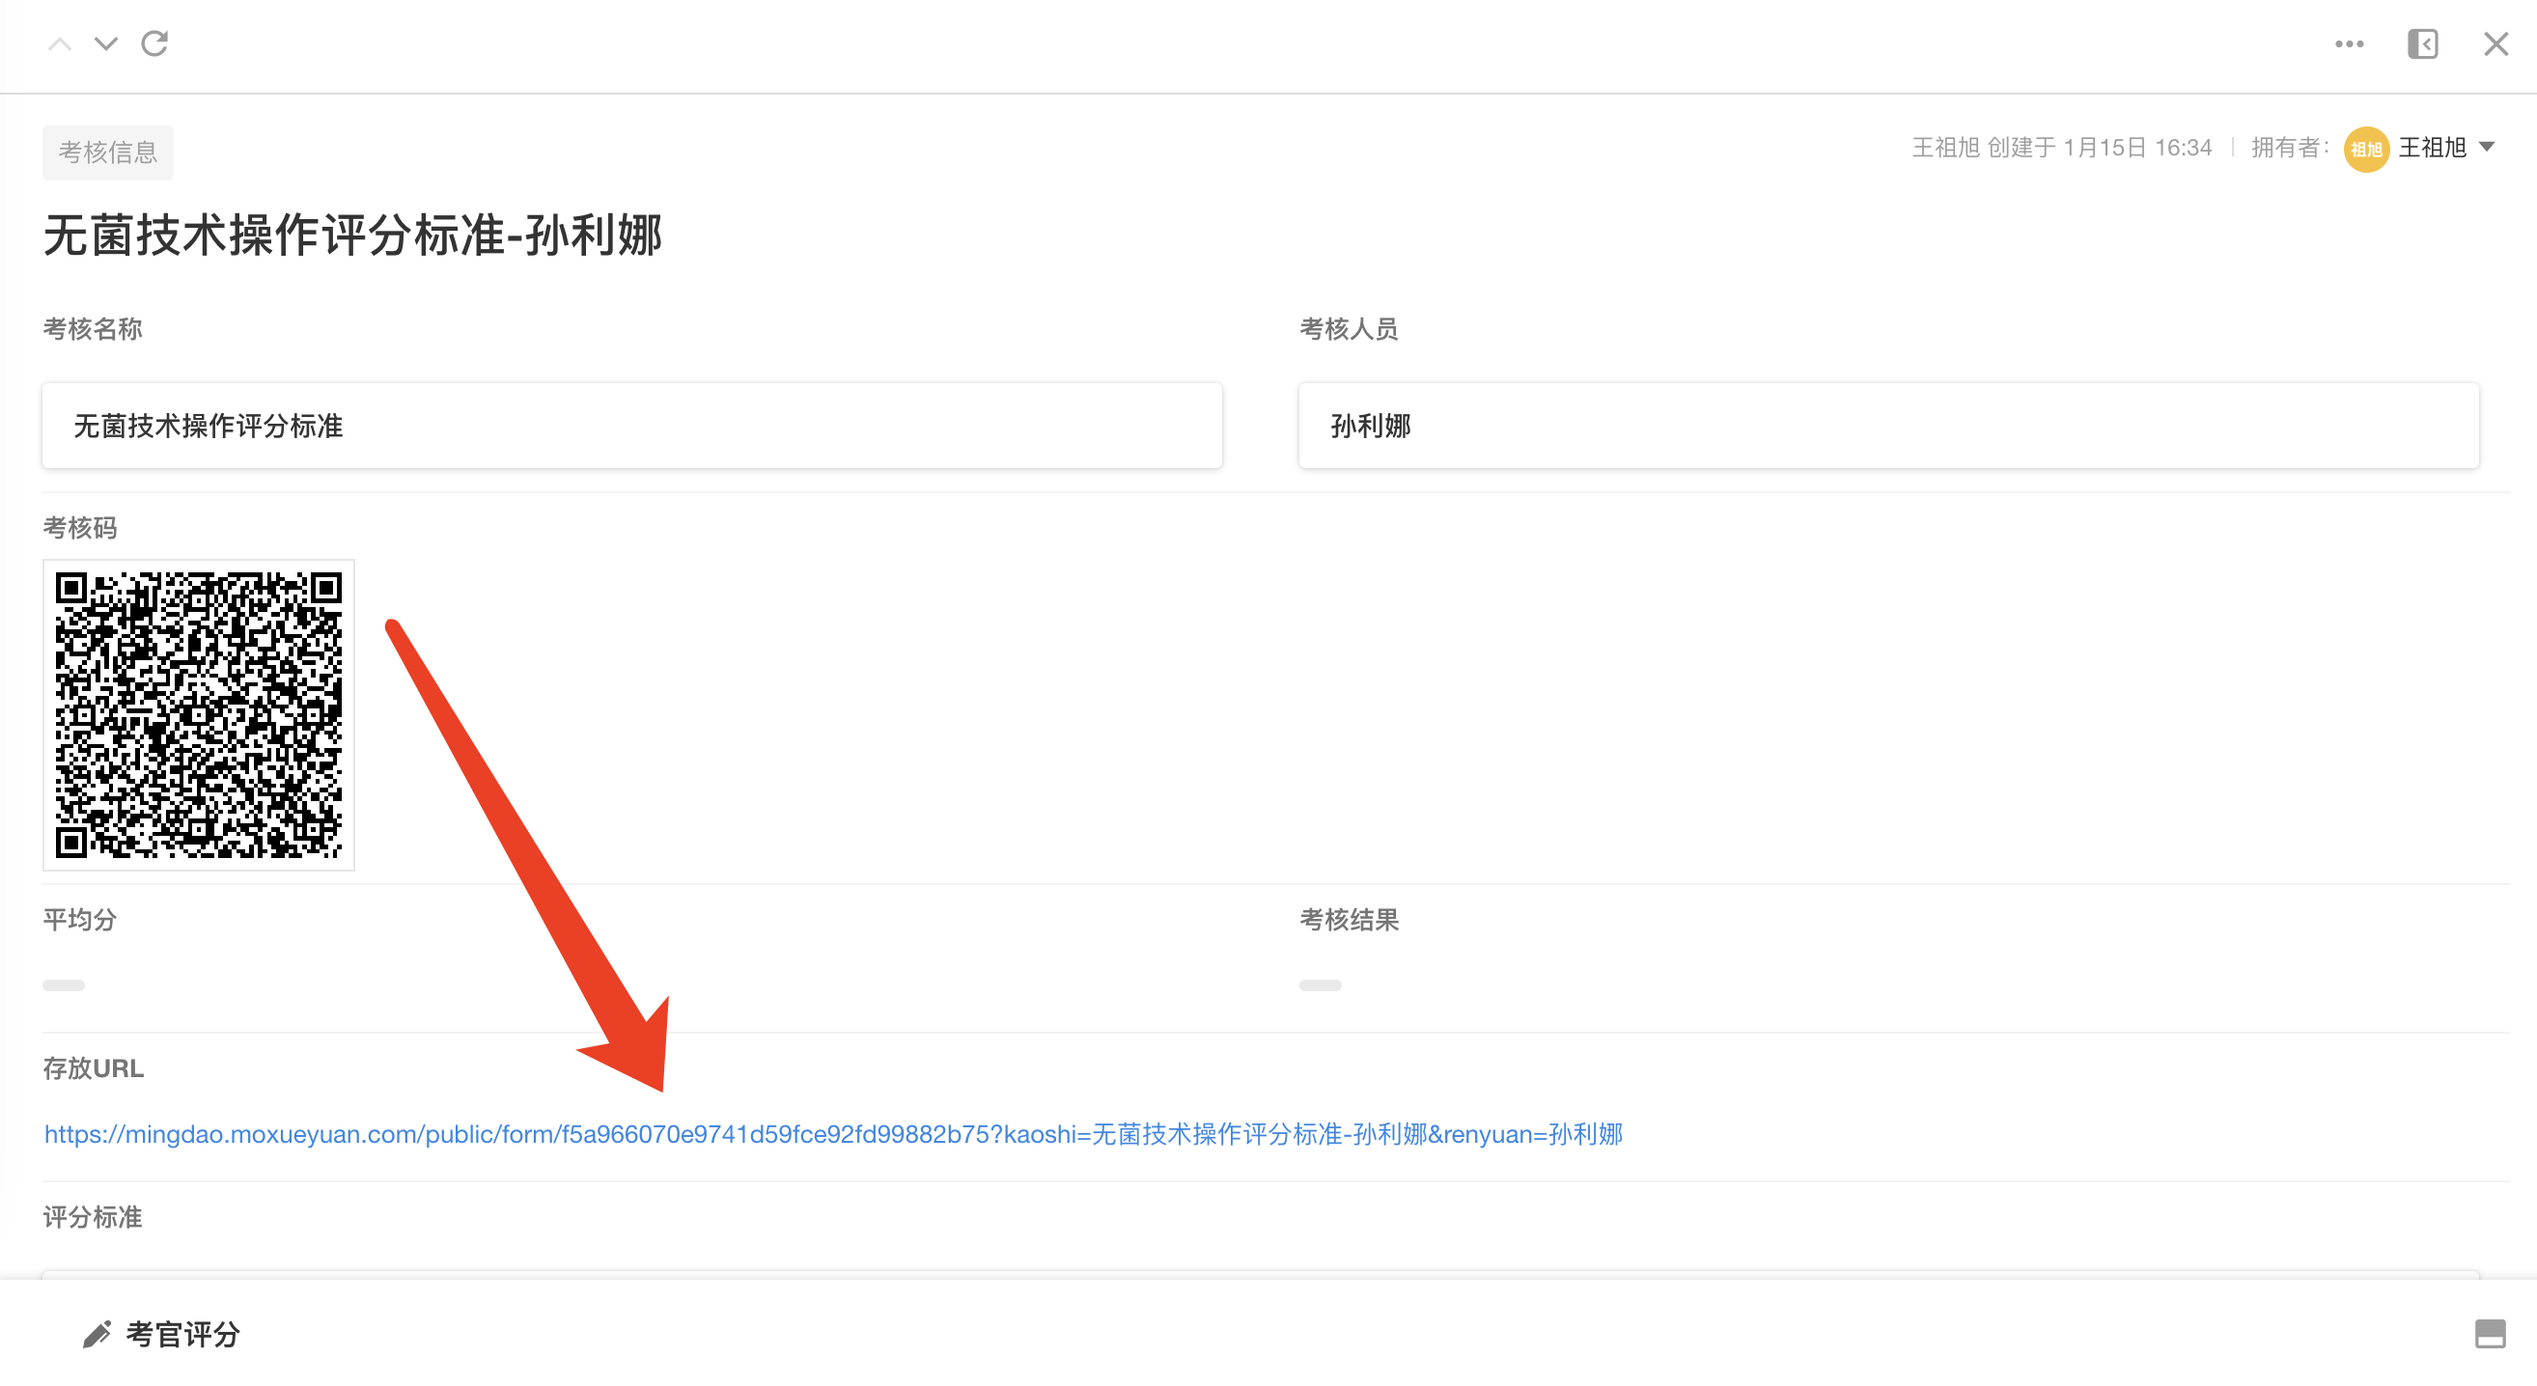This screenshot has width=2537, height=1386.
Task: Click the bottom-right panel collapse icon
Action: [2490, 1334]
